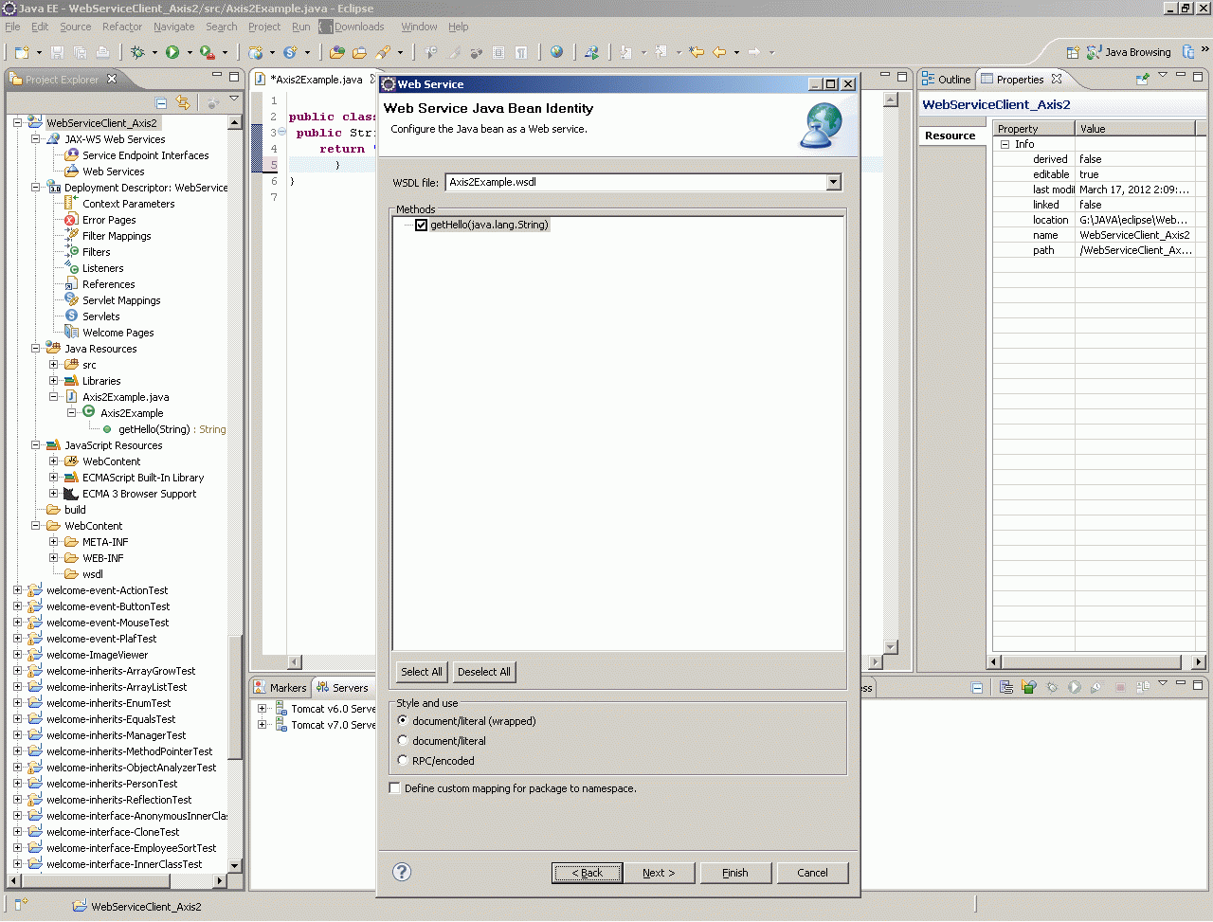Click the Pin to selection icon in Properties
The width and height of the screenshot is (1213, 922).
click(1143, 79)
